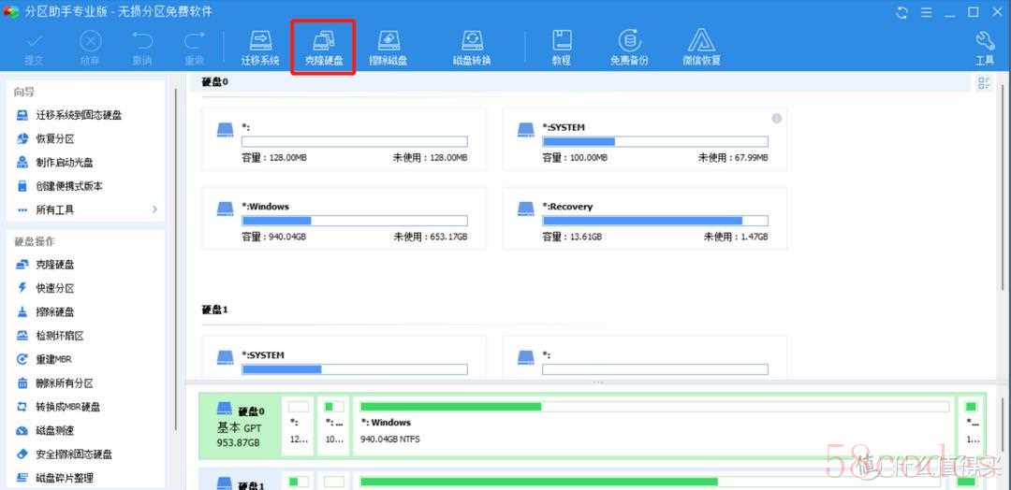Screen dimensions: 1011x490
Task: Click the 硬盘操作 (Disk Operations) panel header
Action: [35, 241]
